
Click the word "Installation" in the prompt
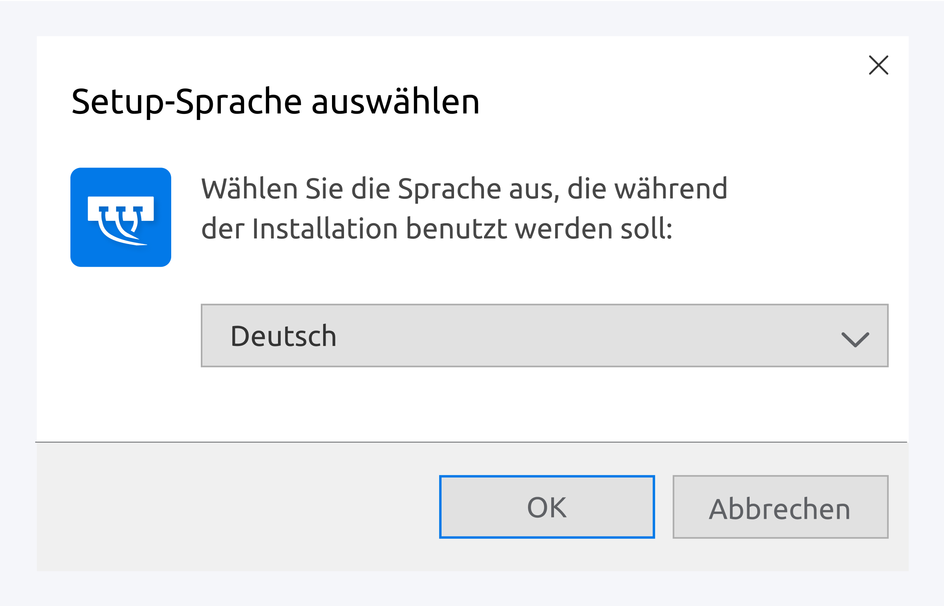coord(325,229)
